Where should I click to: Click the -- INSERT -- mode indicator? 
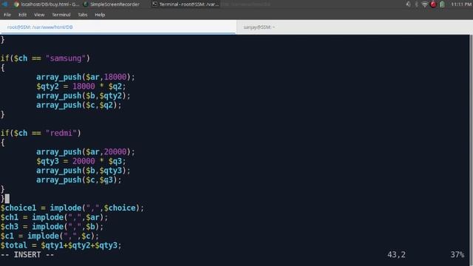point(27,254)
